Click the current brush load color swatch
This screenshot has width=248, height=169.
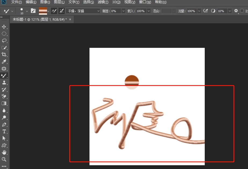44,11
